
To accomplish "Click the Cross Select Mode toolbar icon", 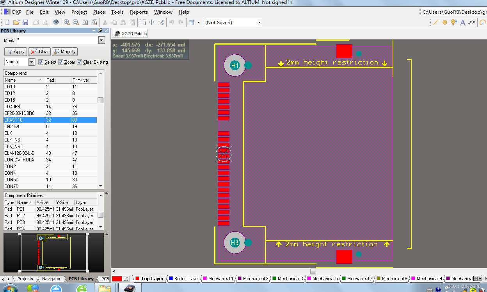I will (x=161, y=22).
